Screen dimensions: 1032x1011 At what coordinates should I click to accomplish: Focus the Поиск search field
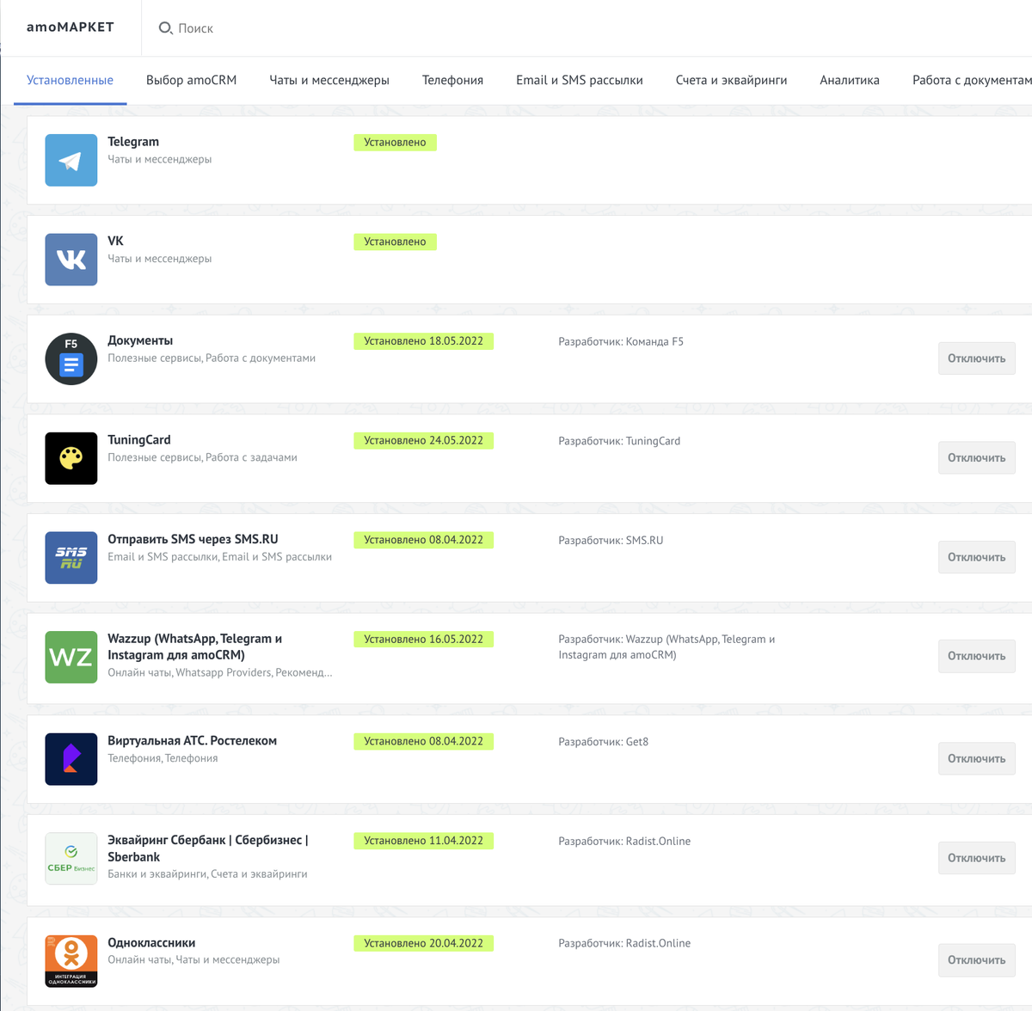click(x=196, y=28)
